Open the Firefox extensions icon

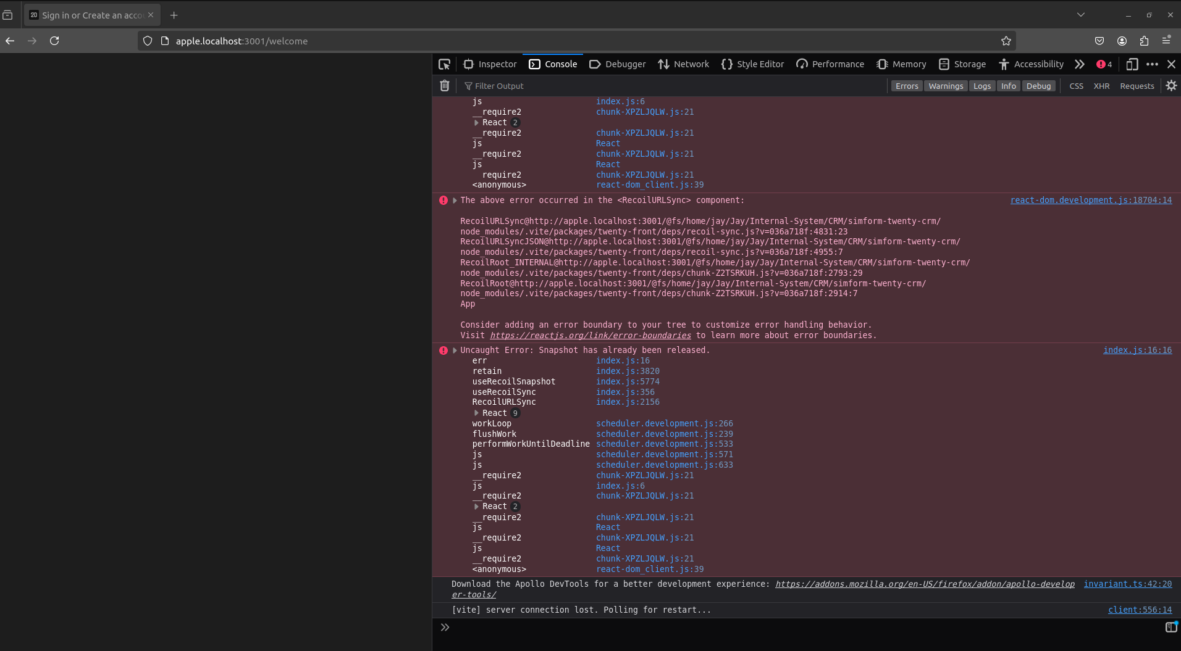click(x=1144, y=41)
